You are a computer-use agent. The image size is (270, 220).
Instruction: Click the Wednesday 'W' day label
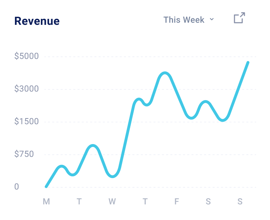[x=112, y=202]
